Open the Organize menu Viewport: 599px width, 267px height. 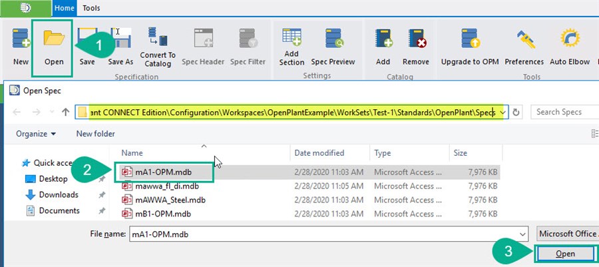point(36,134)
